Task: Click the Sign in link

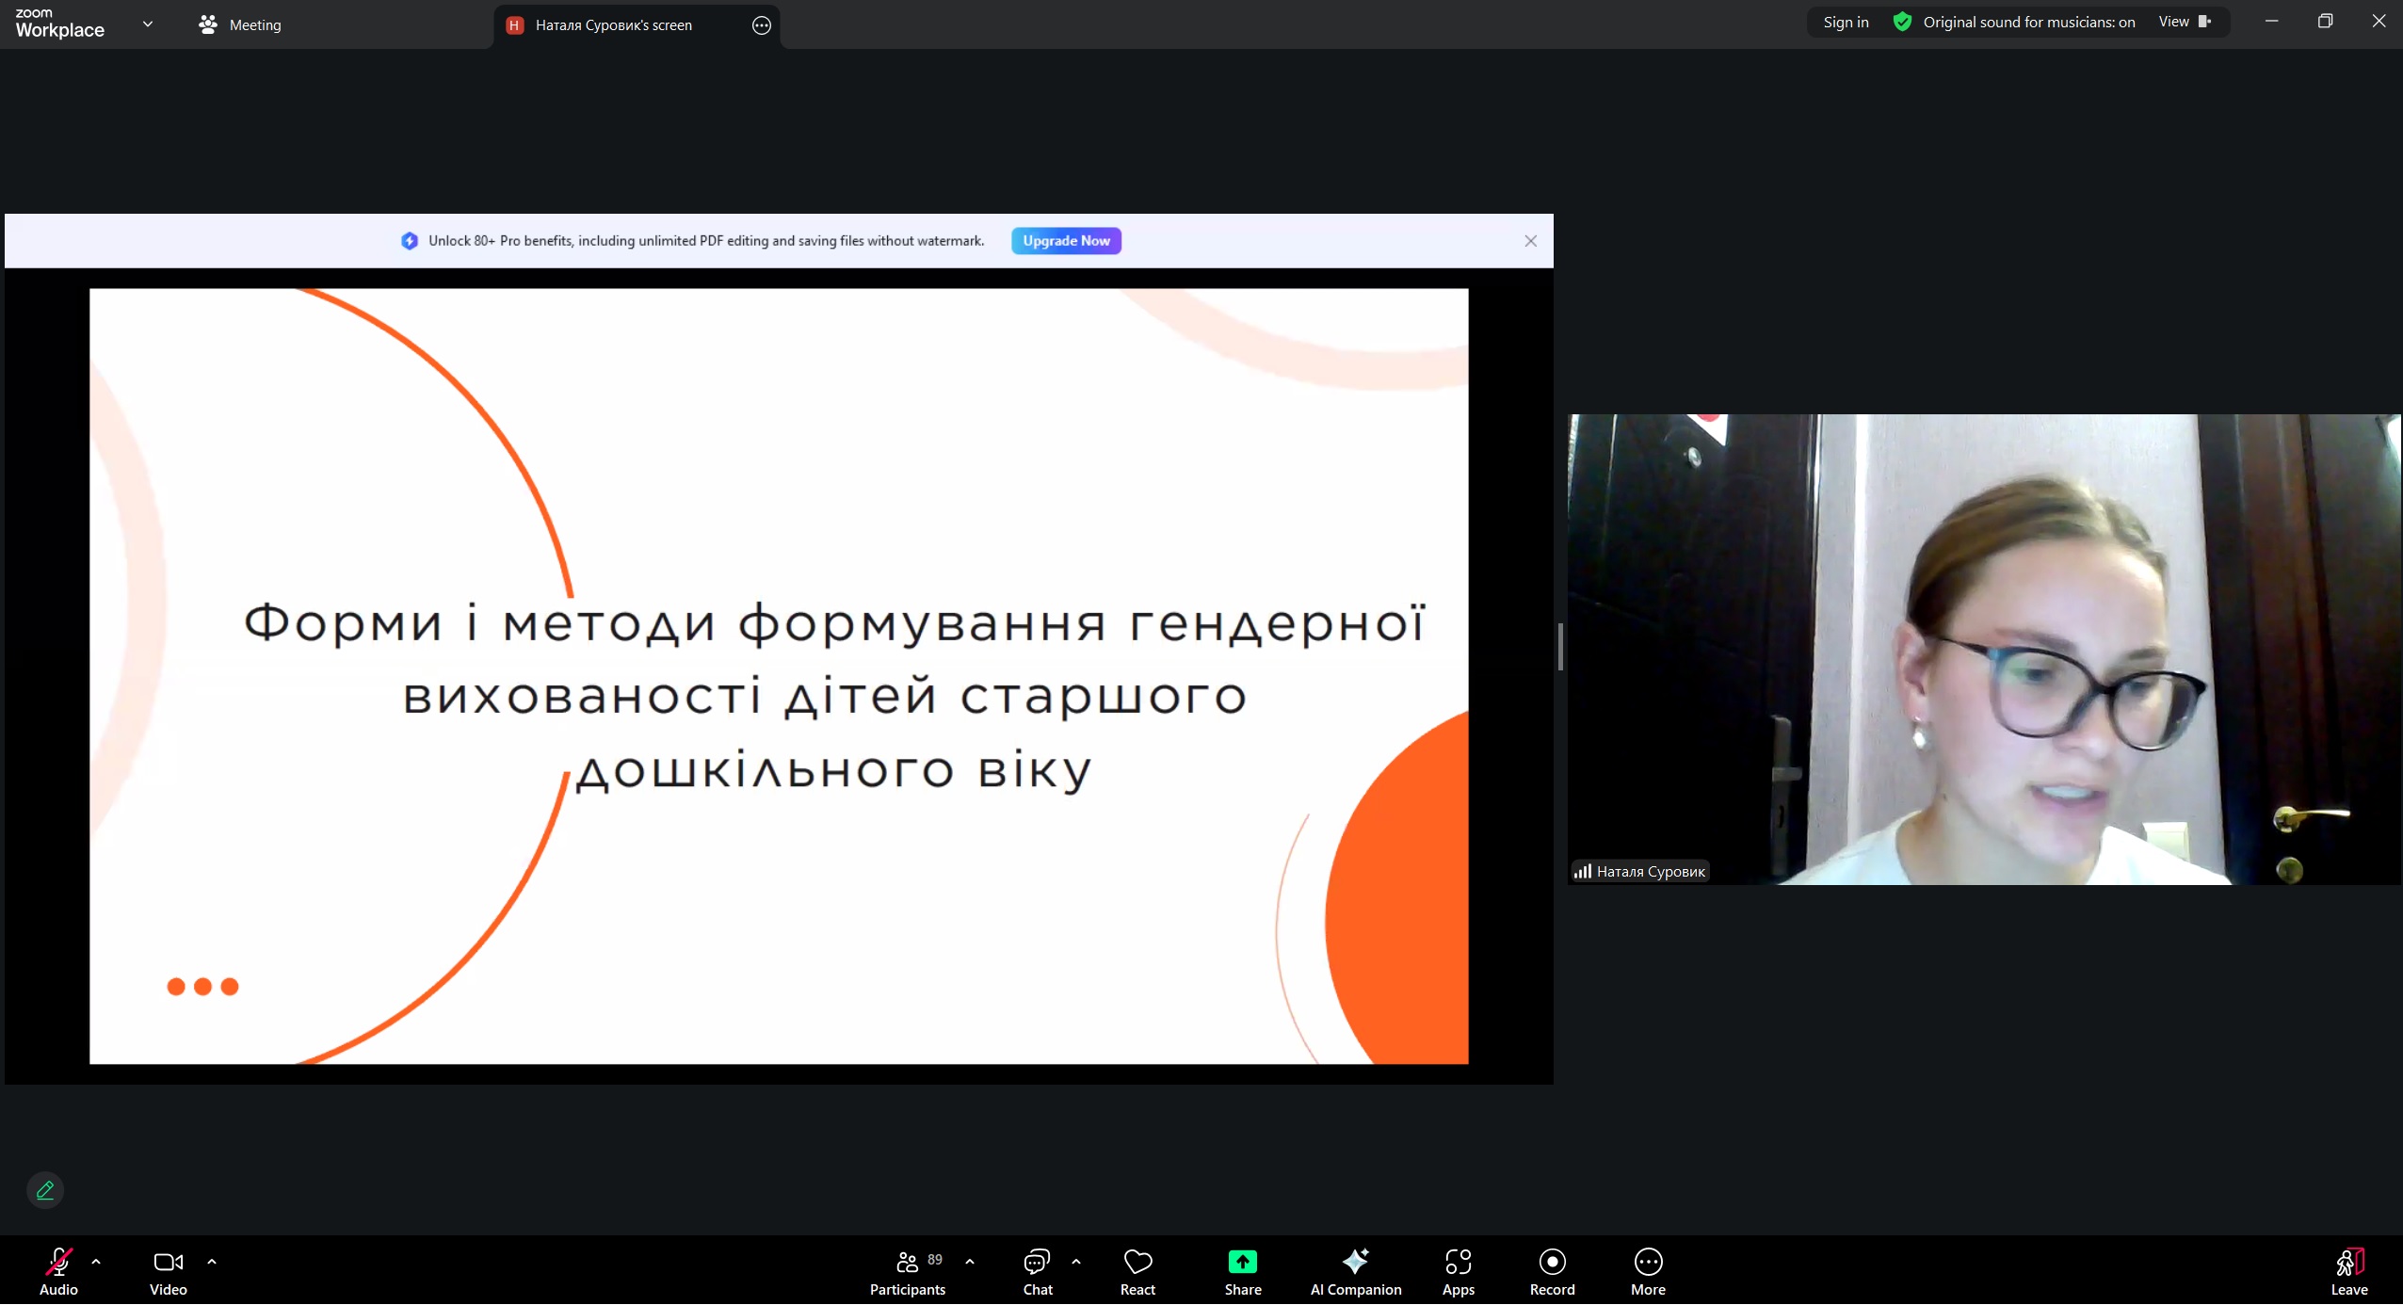Action: (1846, 22)
